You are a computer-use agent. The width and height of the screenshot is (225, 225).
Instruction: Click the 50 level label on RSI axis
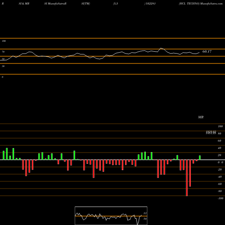(3, 59)
